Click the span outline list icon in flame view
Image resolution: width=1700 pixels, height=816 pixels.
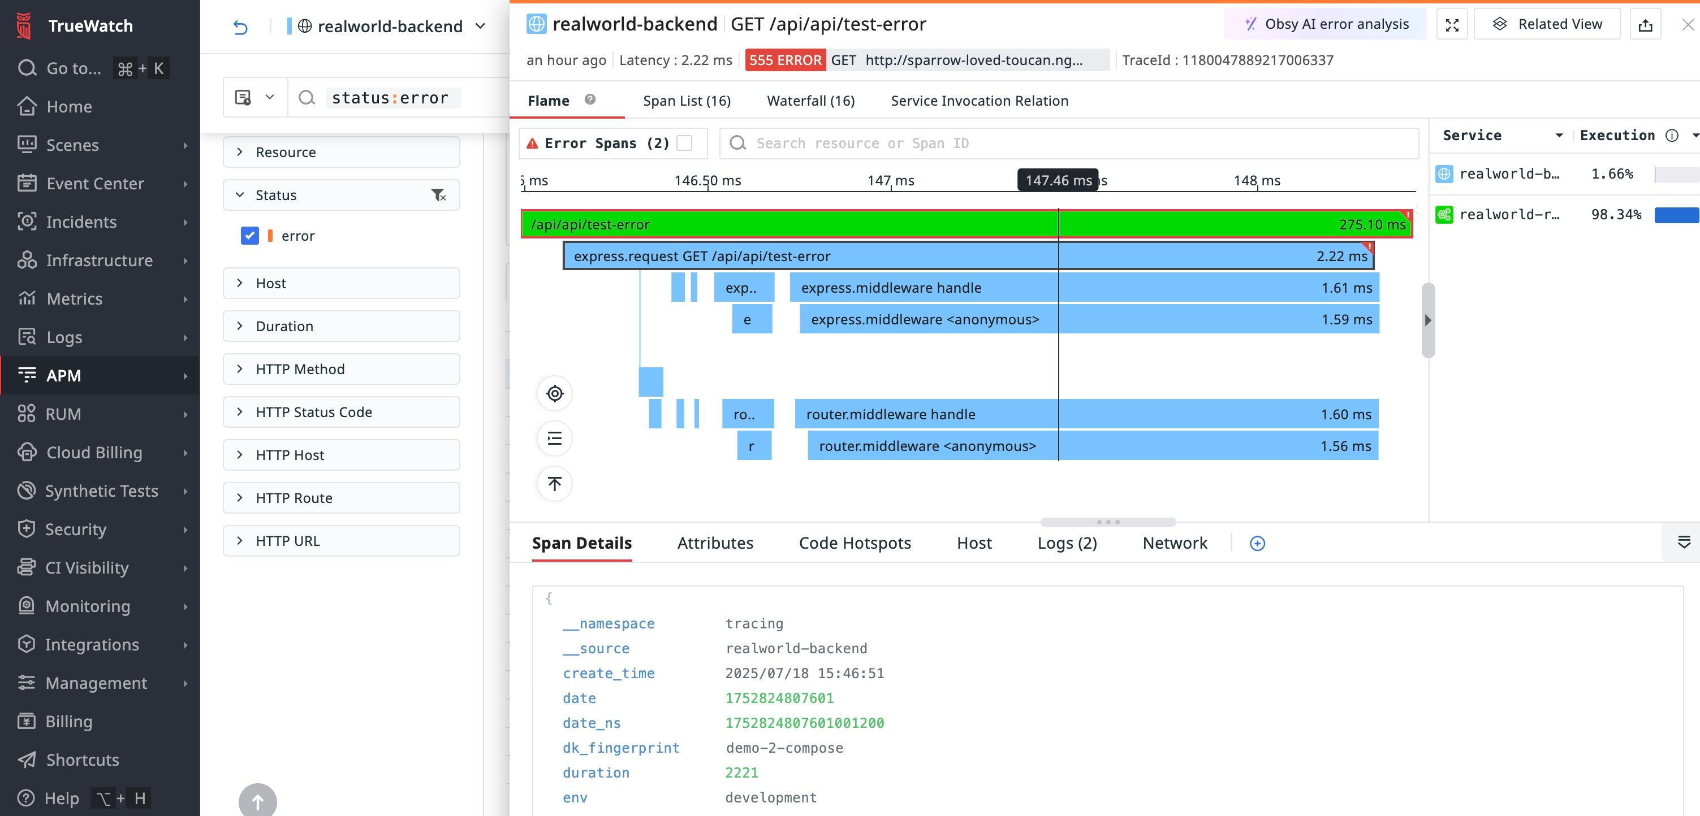coord(554,438)
